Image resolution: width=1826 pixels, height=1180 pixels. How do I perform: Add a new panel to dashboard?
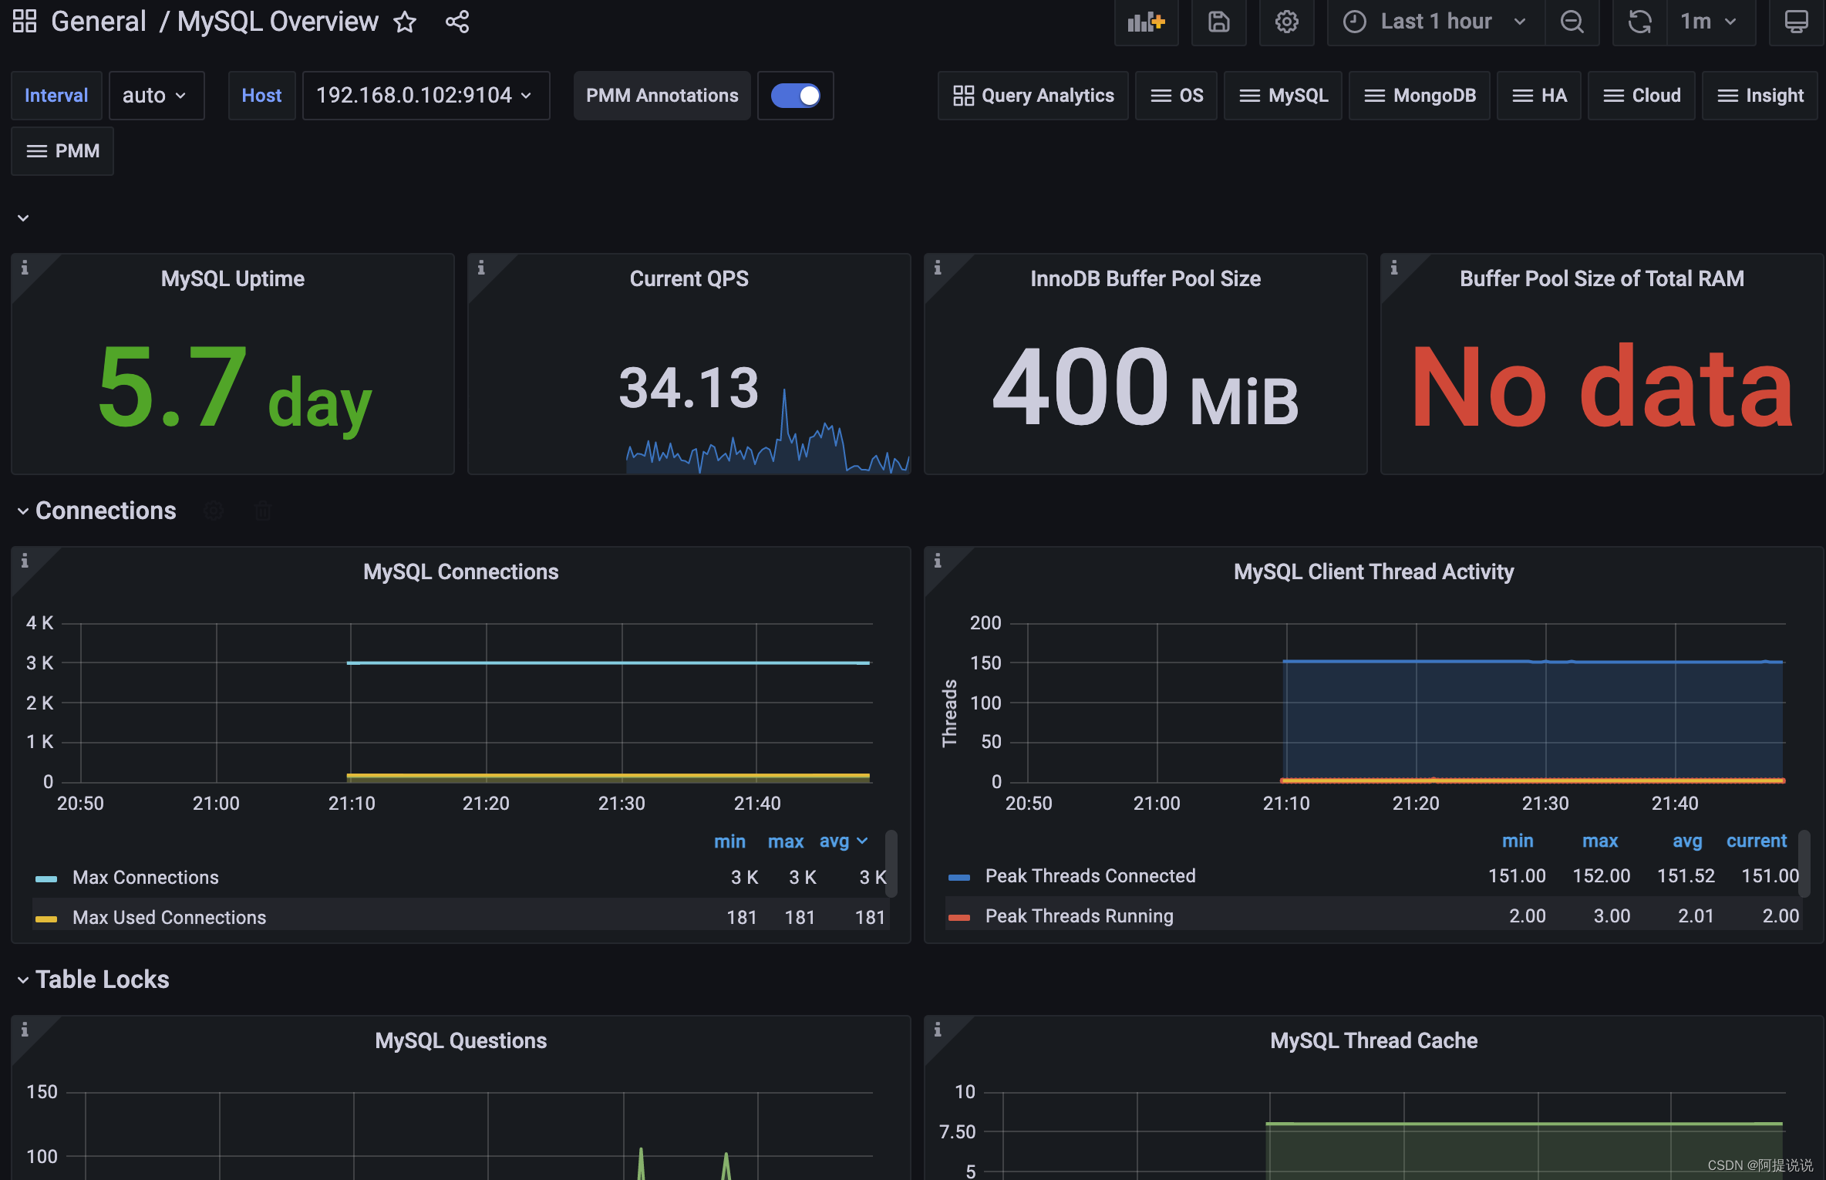pos(1146,22)
